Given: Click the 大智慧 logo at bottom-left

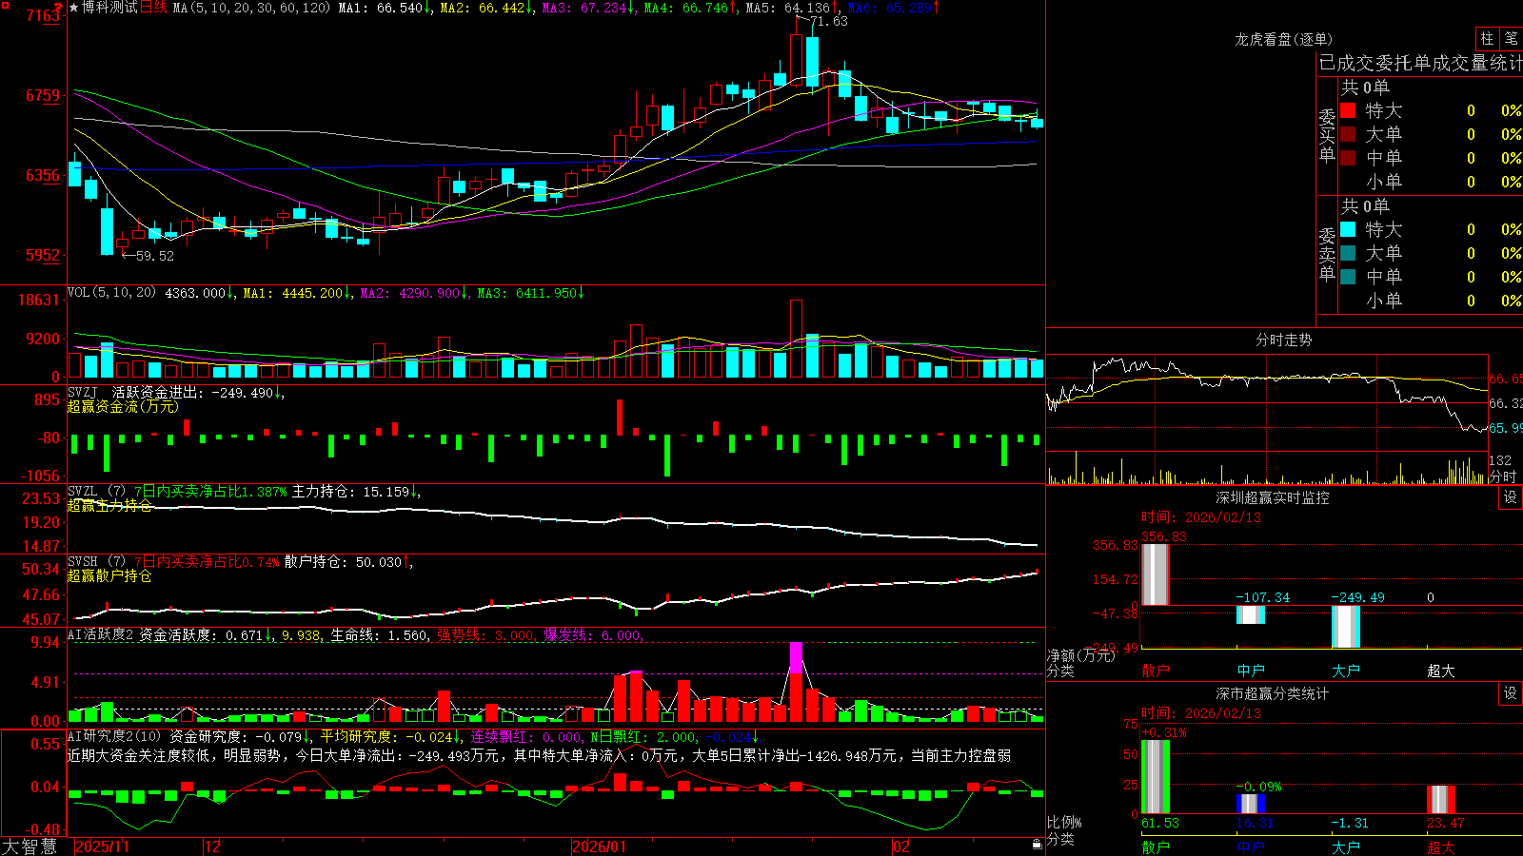Looking at the screenshot, I should coord(30,846).
